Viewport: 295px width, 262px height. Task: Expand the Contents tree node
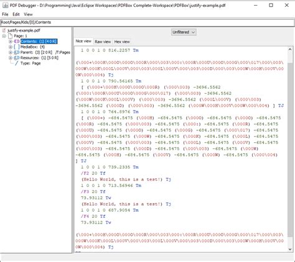[x=11, y=42]
